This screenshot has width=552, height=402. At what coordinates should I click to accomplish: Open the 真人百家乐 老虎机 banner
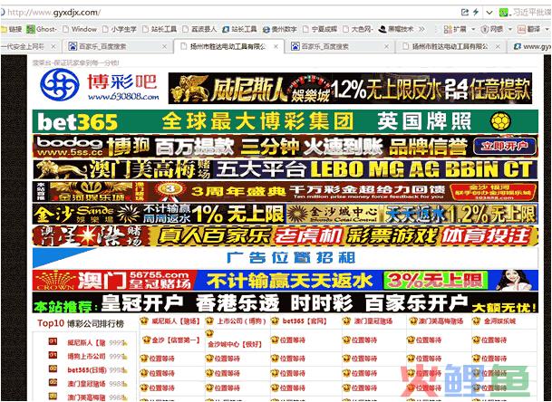tap(286, 235)
